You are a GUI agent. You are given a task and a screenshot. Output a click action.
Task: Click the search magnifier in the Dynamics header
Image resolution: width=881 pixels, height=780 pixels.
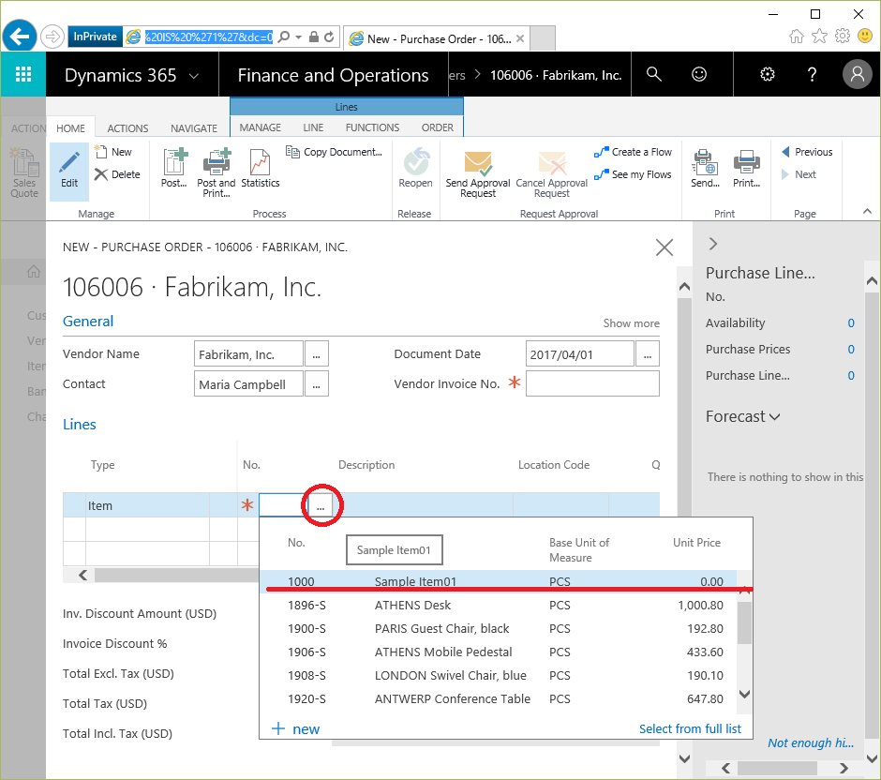[x=653, y=74]
